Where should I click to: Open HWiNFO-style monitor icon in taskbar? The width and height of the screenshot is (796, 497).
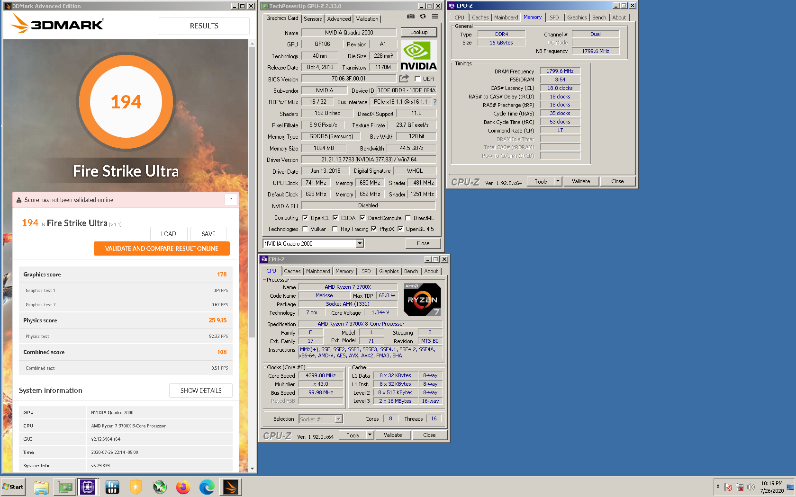[112, 487]
